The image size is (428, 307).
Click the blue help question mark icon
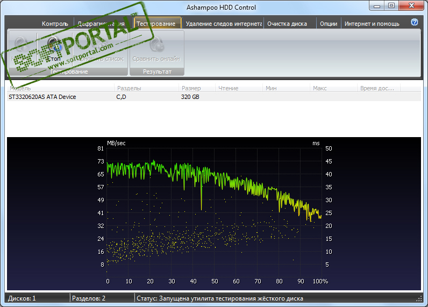pyautogui.click(x=415, y=22)
